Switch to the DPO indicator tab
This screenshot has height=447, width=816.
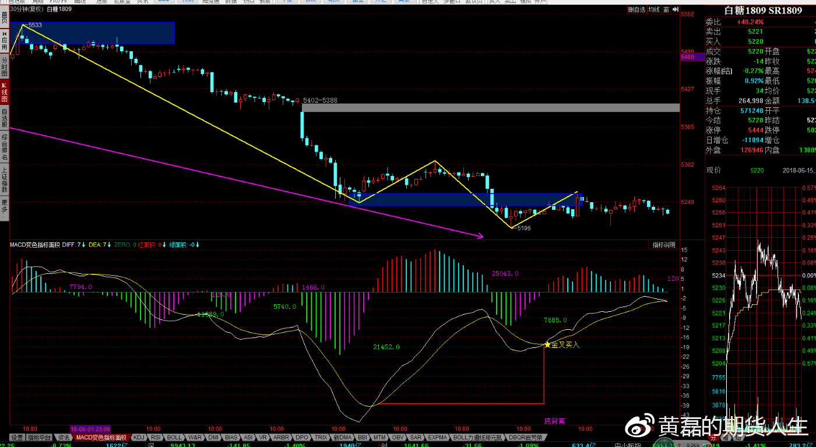coord(302,437)
